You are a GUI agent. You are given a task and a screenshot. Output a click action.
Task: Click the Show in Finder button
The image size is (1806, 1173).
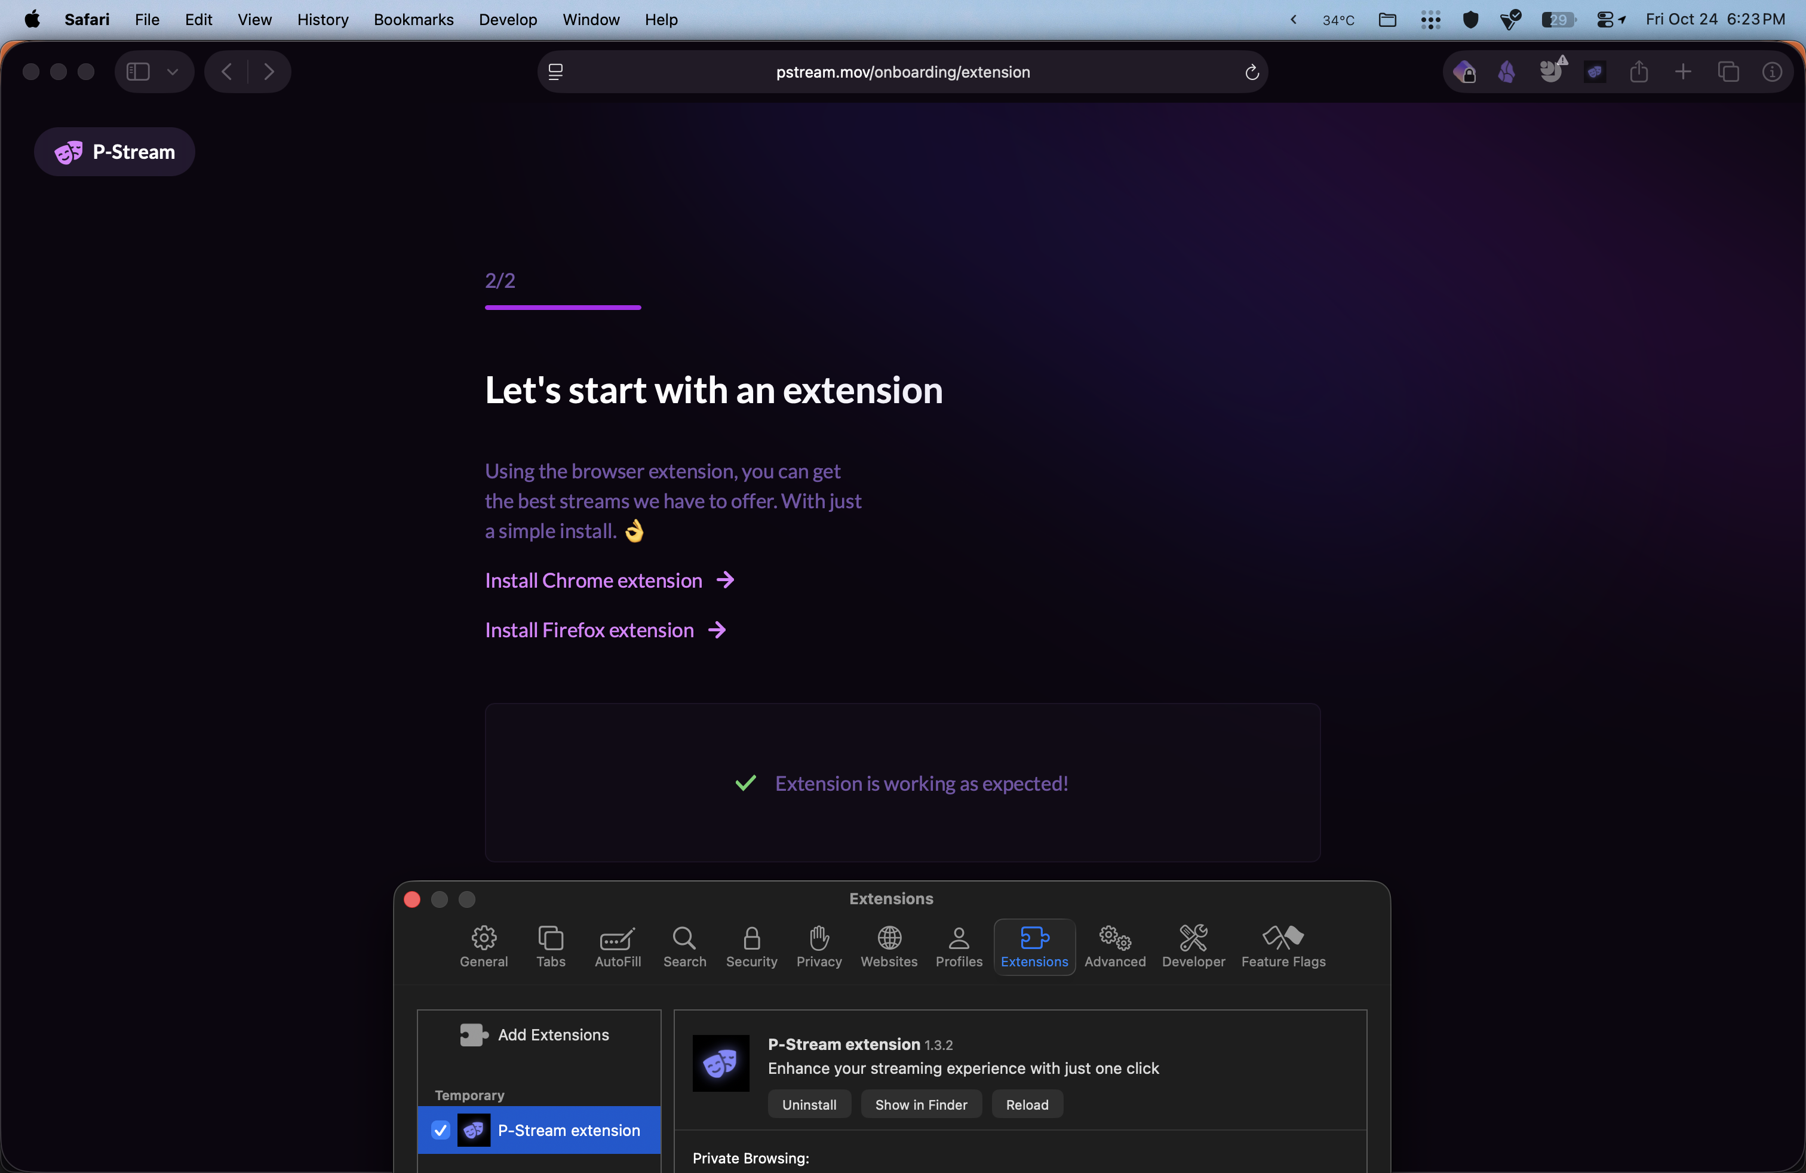[920, 1105]
